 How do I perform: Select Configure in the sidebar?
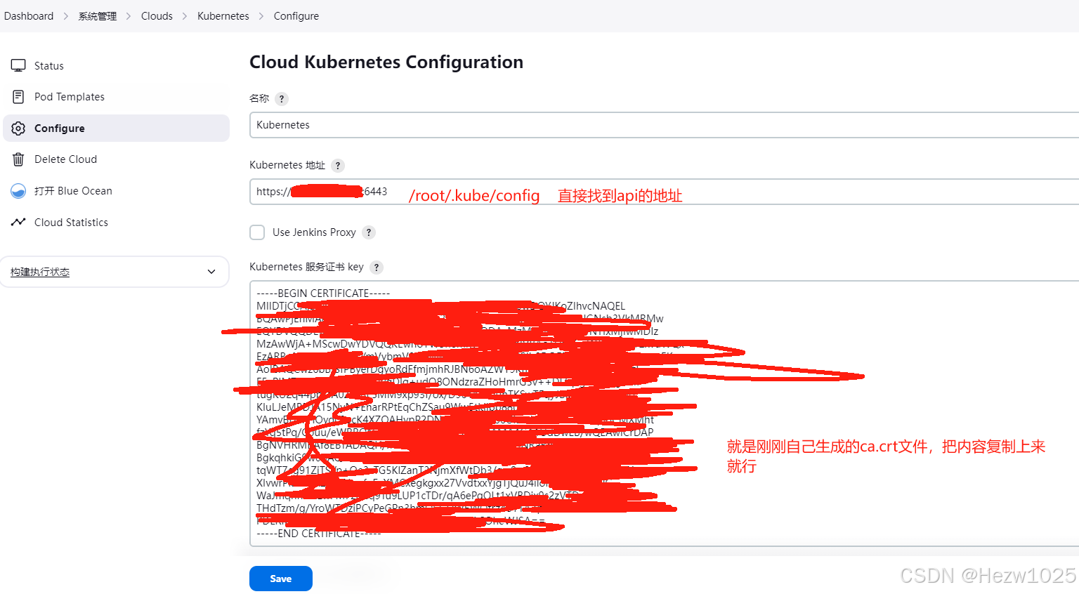coord(116,128)
